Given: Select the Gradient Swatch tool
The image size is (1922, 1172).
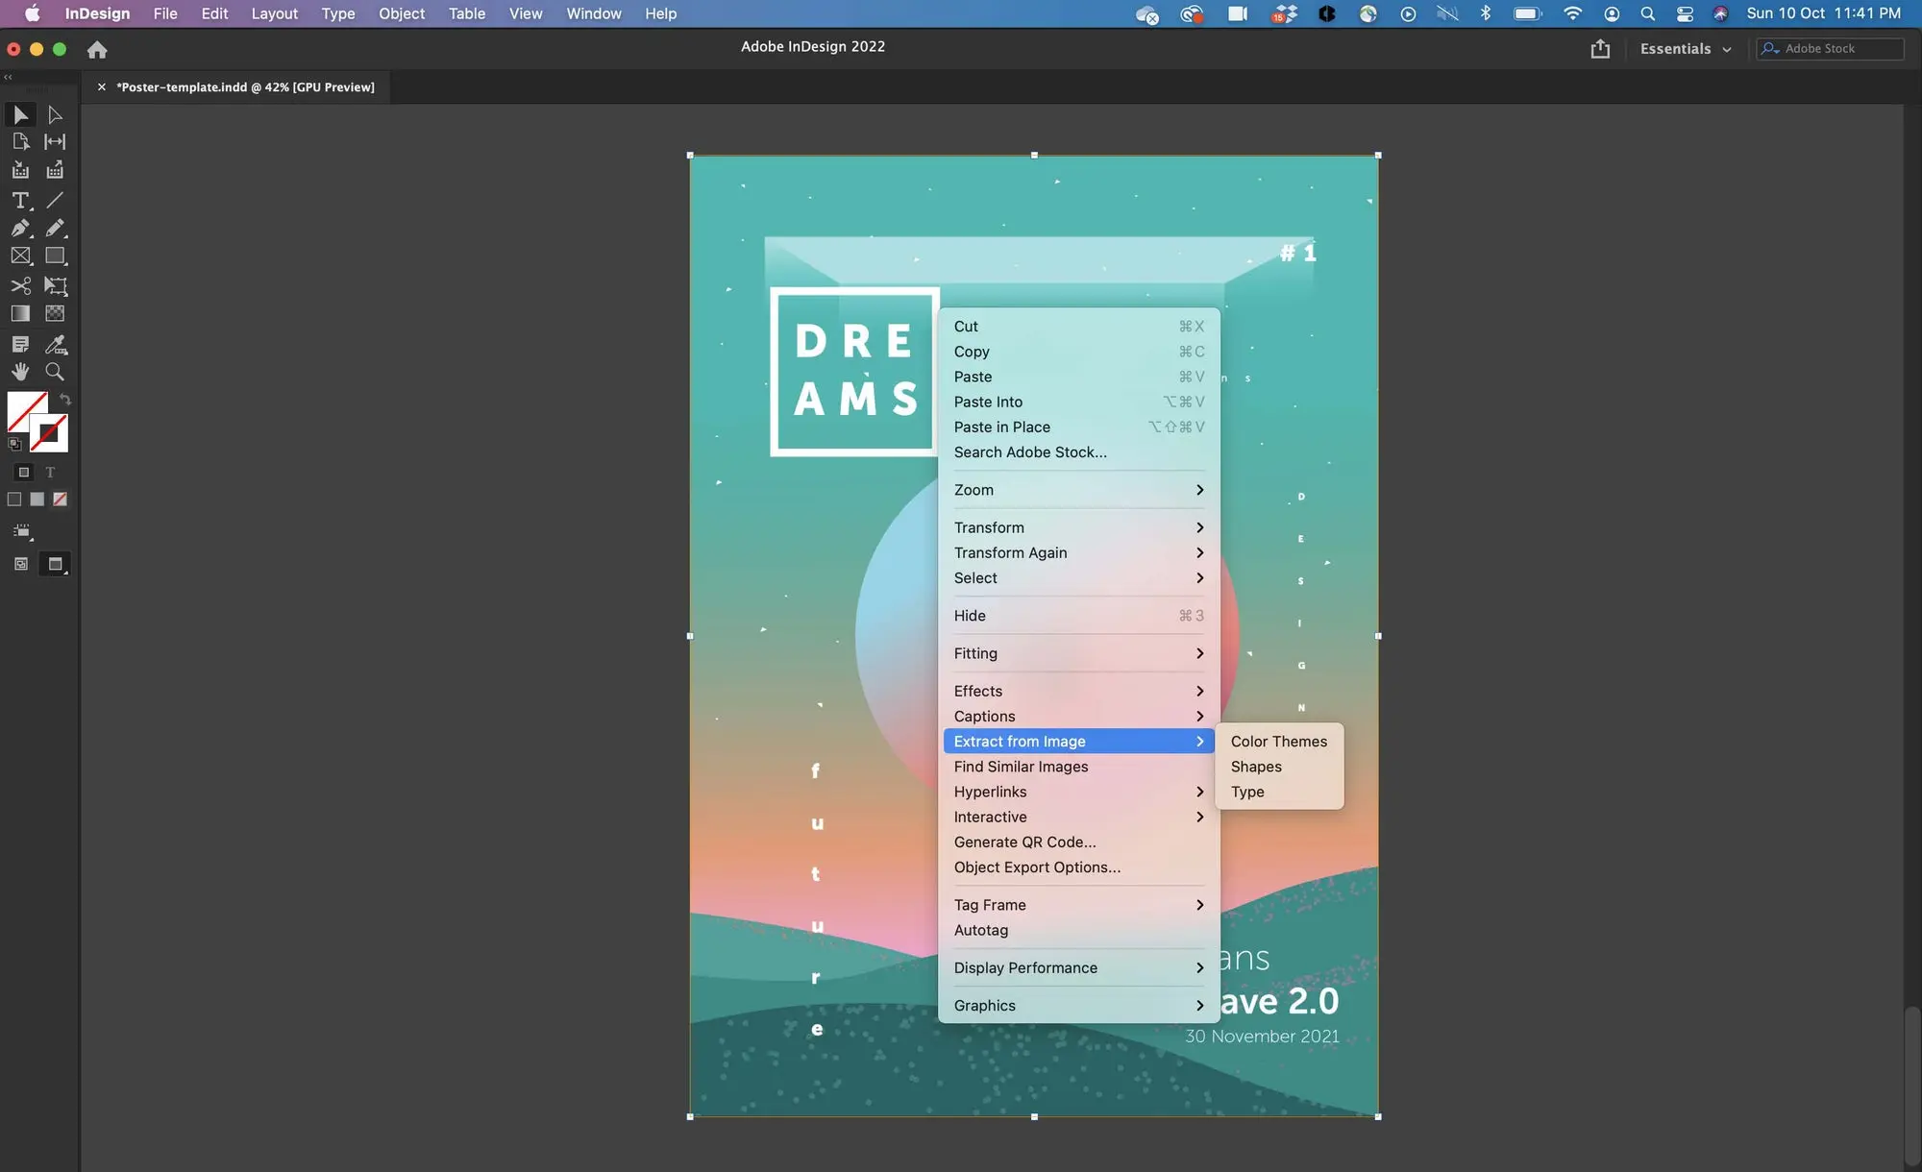Looking at the screenshot, I should coord(20,312).
